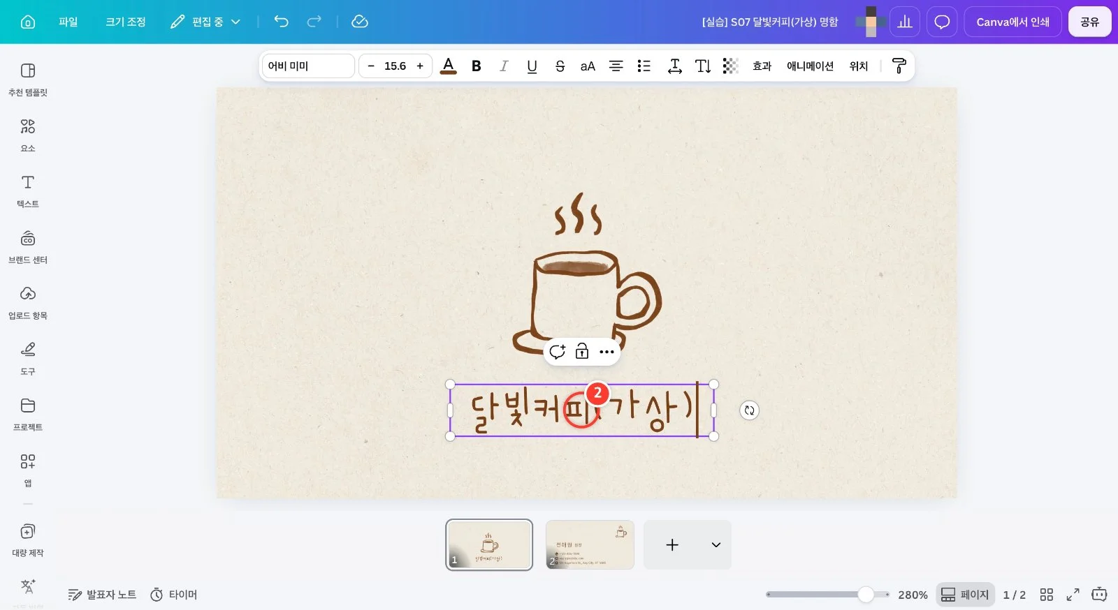This screenshot has width=1118, height=610.
Task: Toggle bulleted list
Action: (644, 66)
